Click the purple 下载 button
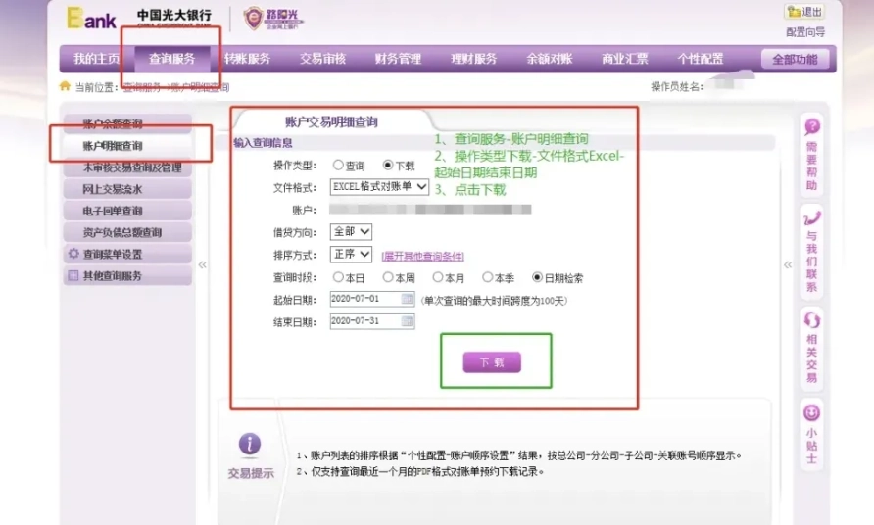Viewport: 874px width, 525px height. point(492,362)
